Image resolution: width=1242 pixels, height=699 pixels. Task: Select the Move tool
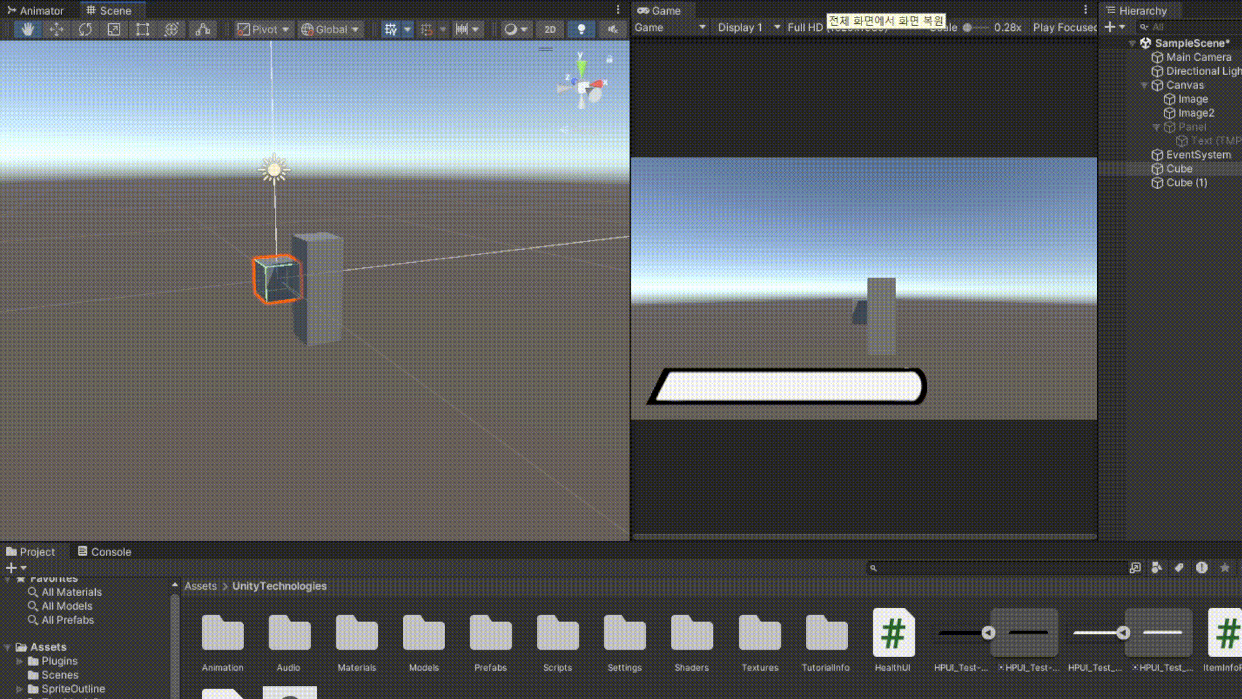pos(56,29)
